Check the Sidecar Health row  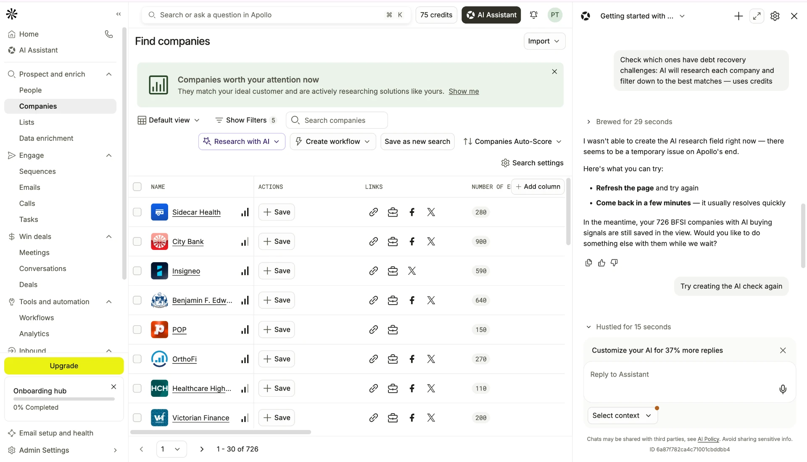tap(137, 212)
